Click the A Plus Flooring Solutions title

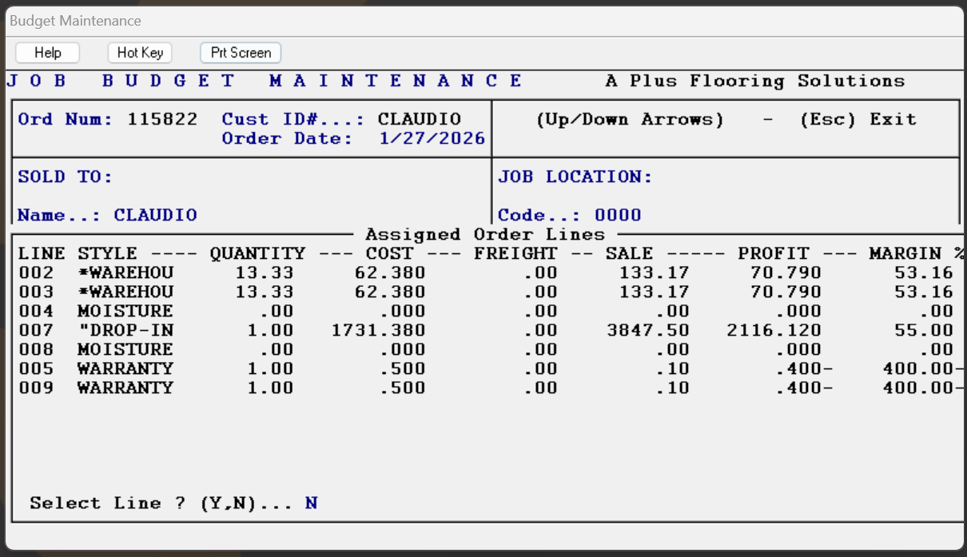755,81
